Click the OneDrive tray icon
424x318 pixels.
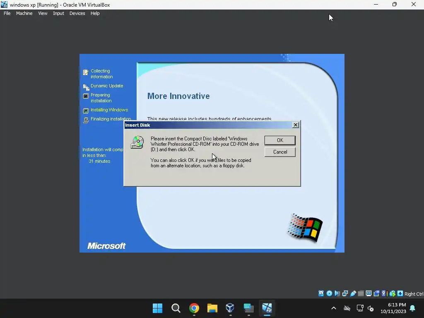[x=347, y=308]
